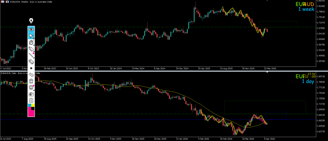Select the highlighter marker tool
This screenshot has width=328, height=141.
pos(31,49)
